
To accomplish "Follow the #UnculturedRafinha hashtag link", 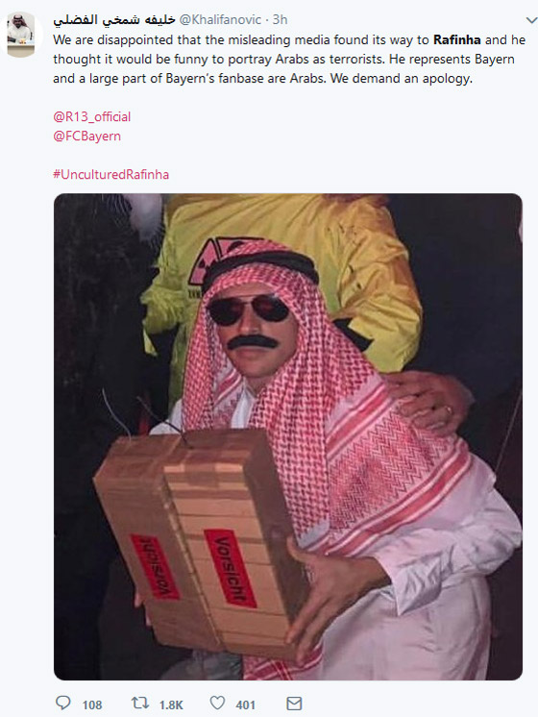I will coord(111,175).
